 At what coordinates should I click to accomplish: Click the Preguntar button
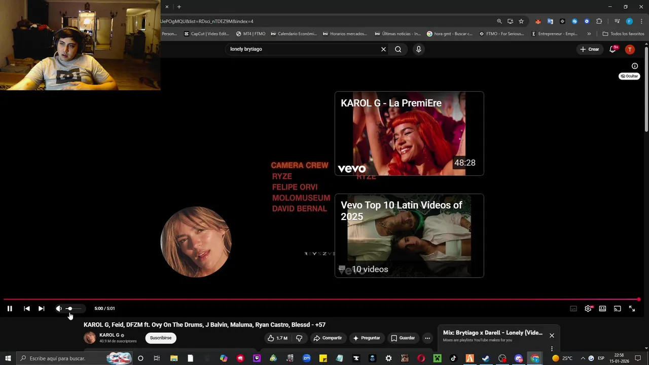[367, 338]
